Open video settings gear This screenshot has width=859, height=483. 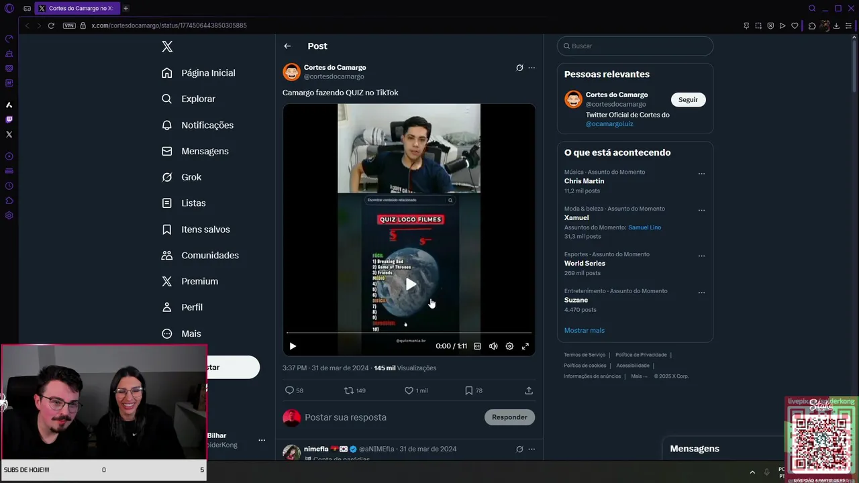[509, 346]
